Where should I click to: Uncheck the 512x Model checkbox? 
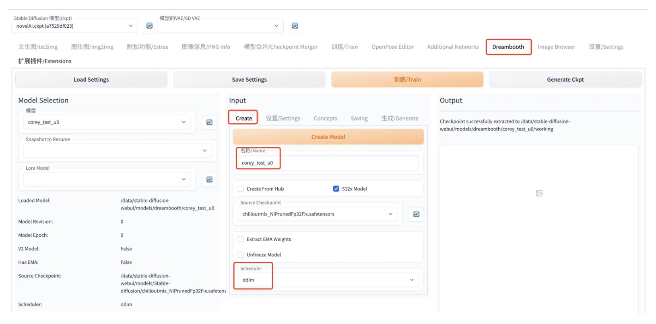tap(336, 189)
